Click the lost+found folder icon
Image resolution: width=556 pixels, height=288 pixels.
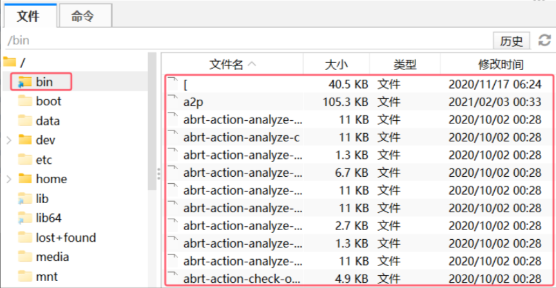[25, 238]
